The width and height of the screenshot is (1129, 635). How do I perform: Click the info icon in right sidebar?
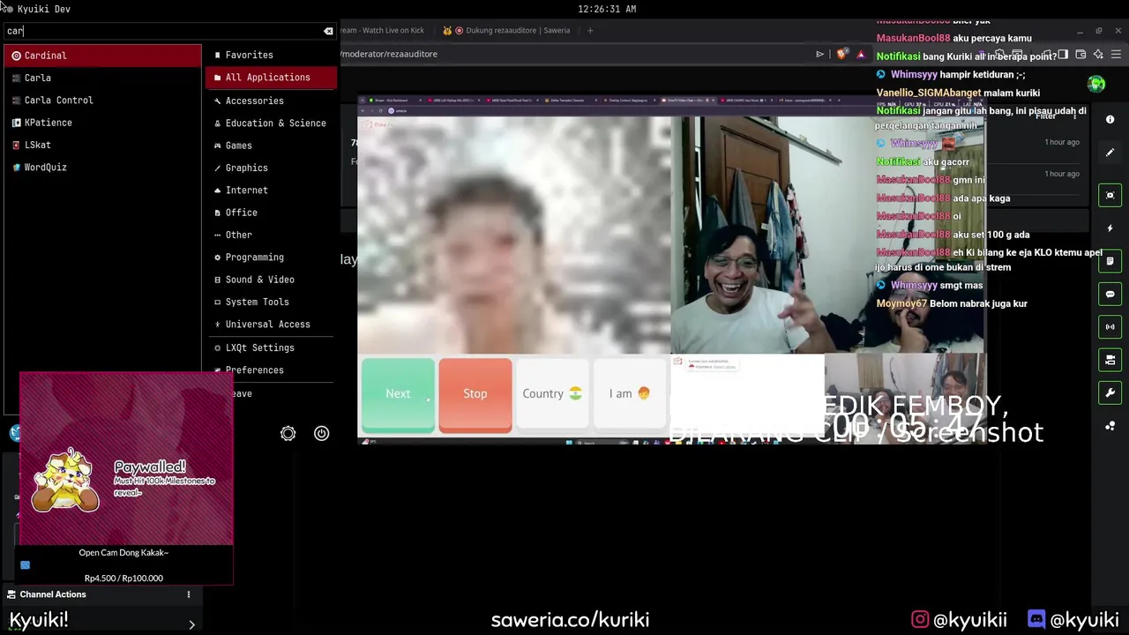1110,119
